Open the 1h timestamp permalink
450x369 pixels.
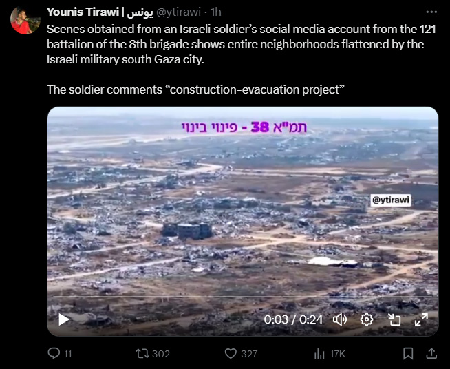tap(215, 12)
